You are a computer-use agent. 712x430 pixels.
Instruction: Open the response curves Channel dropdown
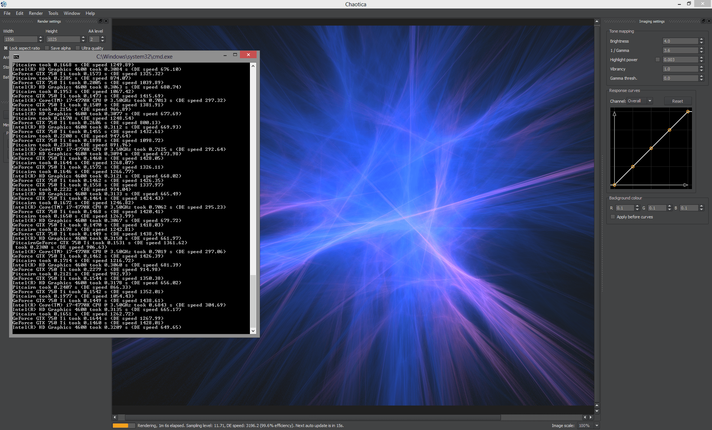point(640,101)
